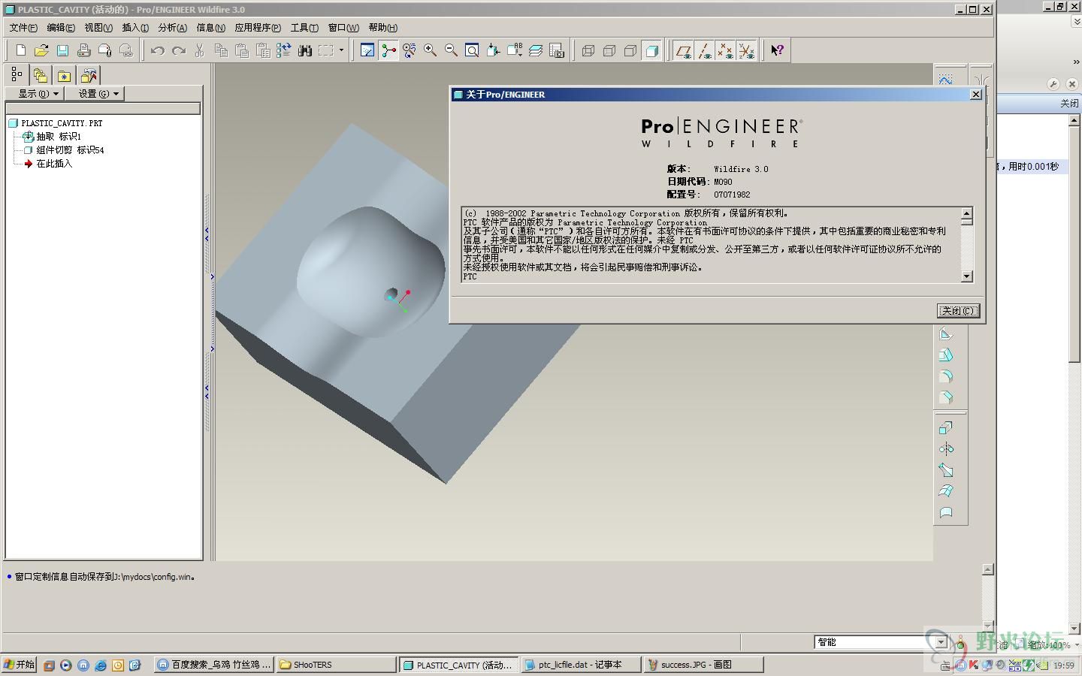
Task: Toggle datum axes display
Action: pyautogui.click(x=704, y=50)
